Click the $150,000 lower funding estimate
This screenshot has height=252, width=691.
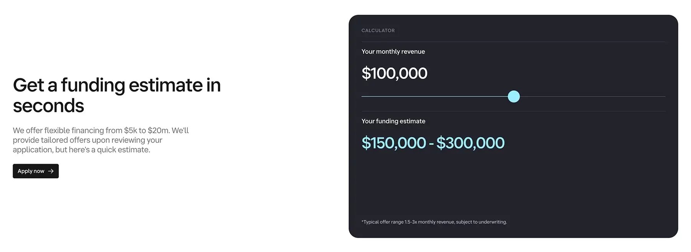point(394,143)
